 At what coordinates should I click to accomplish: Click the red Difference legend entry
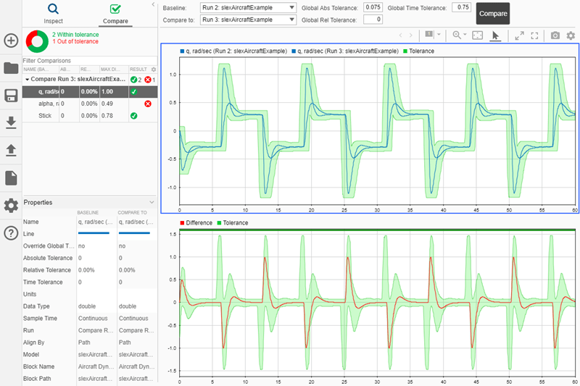pos(196,223)
